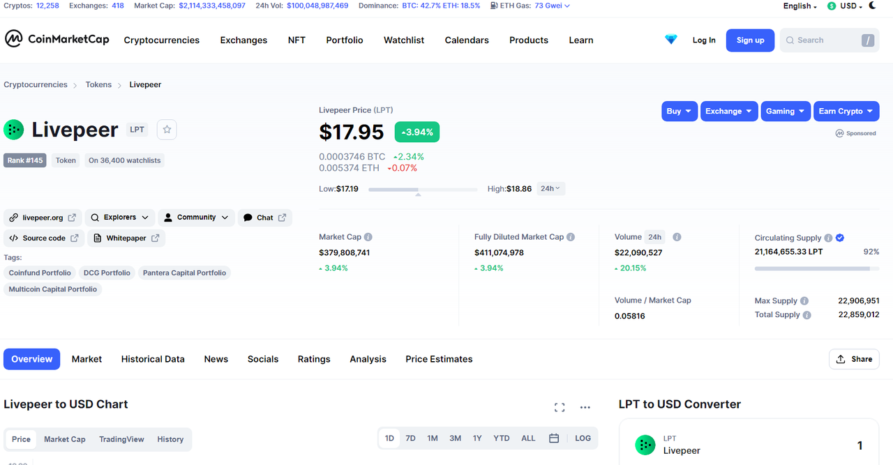893x465 pixels.
Task: Select the Overview tab
Action: (32, 359)
